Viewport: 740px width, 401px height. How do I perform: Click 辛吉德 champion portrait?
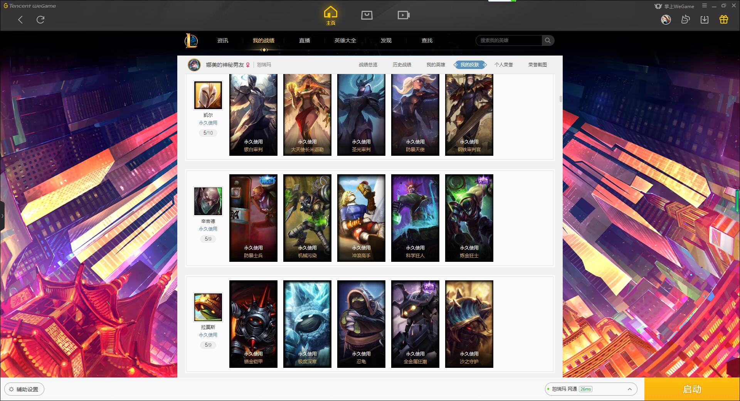pyautogui.click(x=208, y=201)
